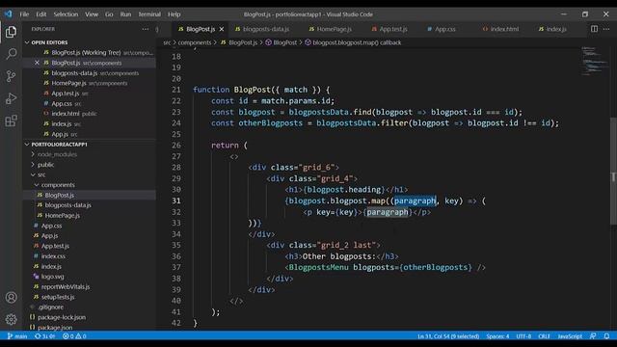Screen dimensions: 617x347
Task: Switch to the blogposts-data.js tab
Action: 262,29
